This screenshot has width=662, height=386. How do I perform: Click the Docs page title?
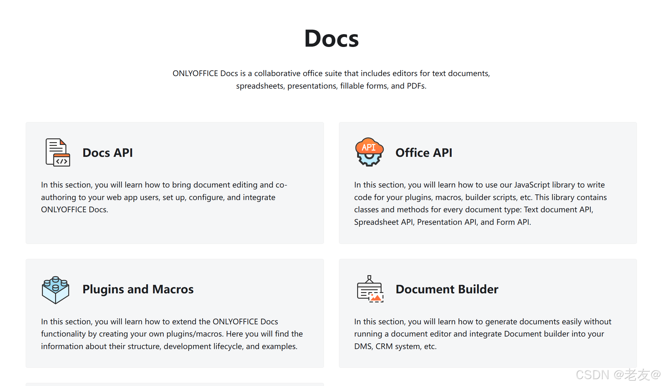[331, 39]
